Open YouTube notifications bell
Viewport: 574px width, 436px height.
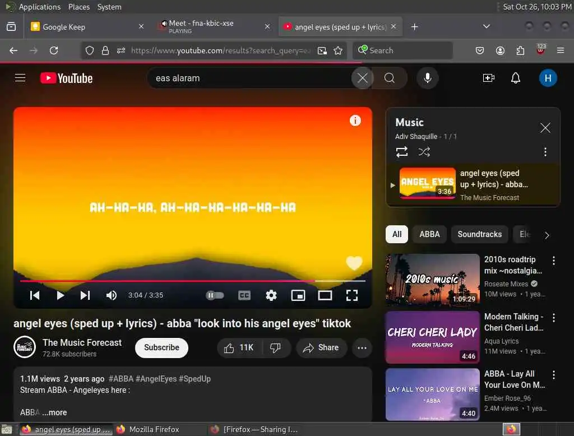click(x=516, y=78)
